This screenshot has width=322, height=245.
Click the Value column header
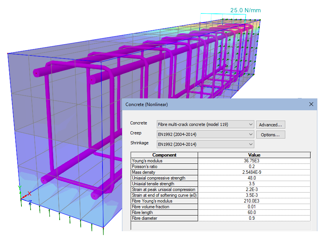point(254,155)
